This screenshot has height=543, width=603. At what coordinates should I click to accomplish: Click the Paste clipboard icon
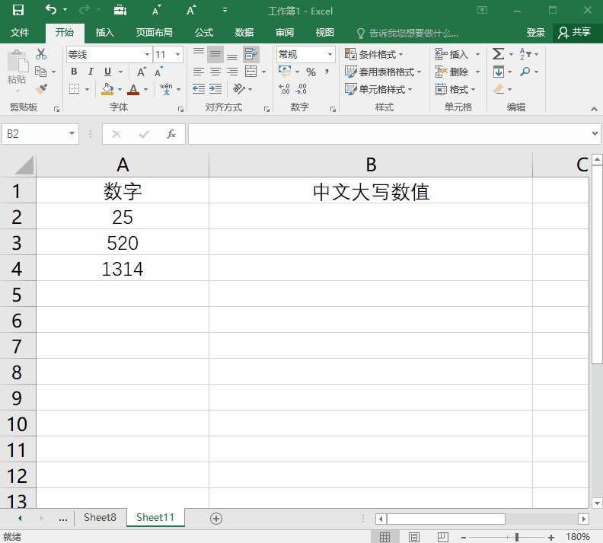point(18,62)
